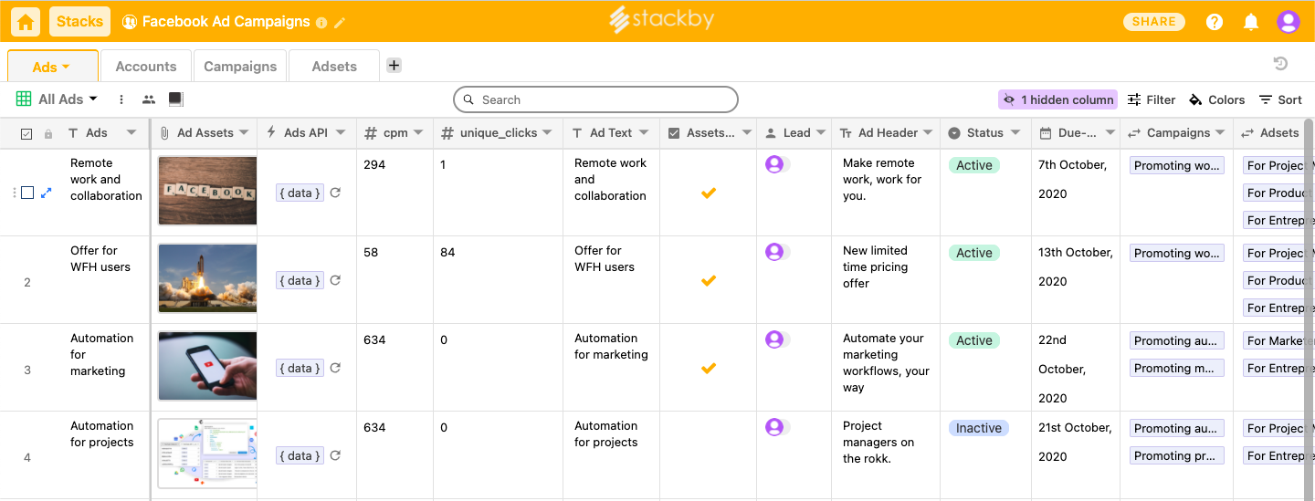Click the SHARE button
1315x501 pixels.
(x=1154, y=22)
